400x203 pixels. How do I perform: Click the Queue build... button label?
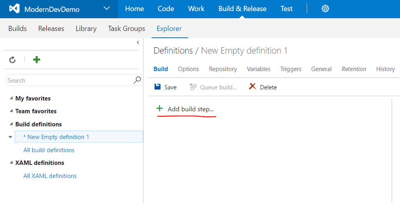pos(219,87)
